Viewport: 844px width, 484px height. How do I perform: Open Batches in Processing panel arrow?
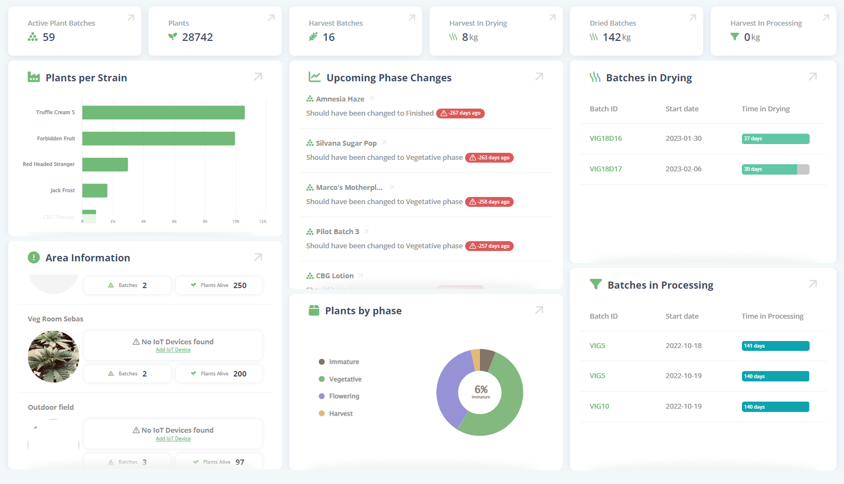point(812,284)
